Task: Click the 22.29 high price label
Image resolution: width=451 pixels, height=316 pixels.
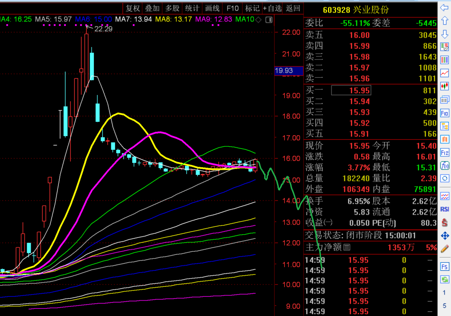Action: 103,29
